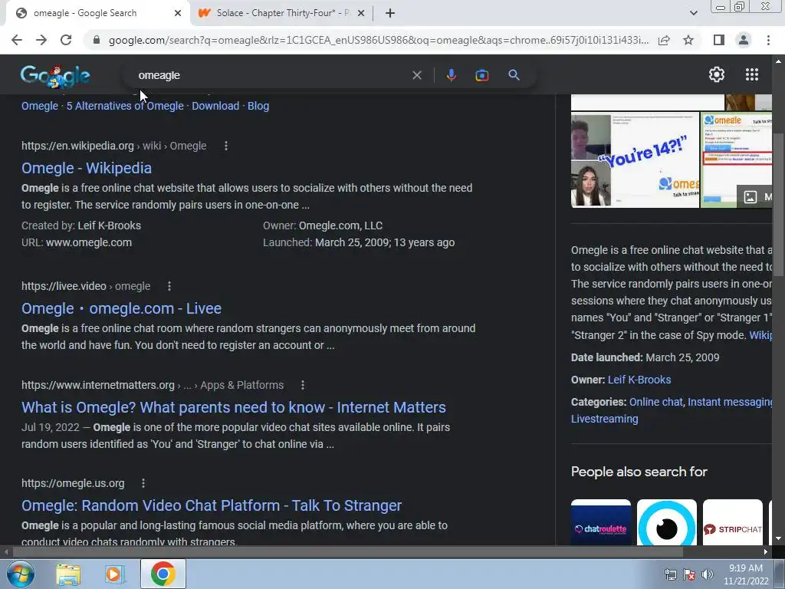Screen dimensions: 785x589
Task: Click the Google doodle logo
Action: pyautogui.click(x=55, y=76)
